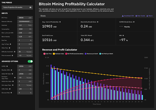Toggle the Advanced Options switch off
The image size is (156, 110).
[x=30, y=61]
